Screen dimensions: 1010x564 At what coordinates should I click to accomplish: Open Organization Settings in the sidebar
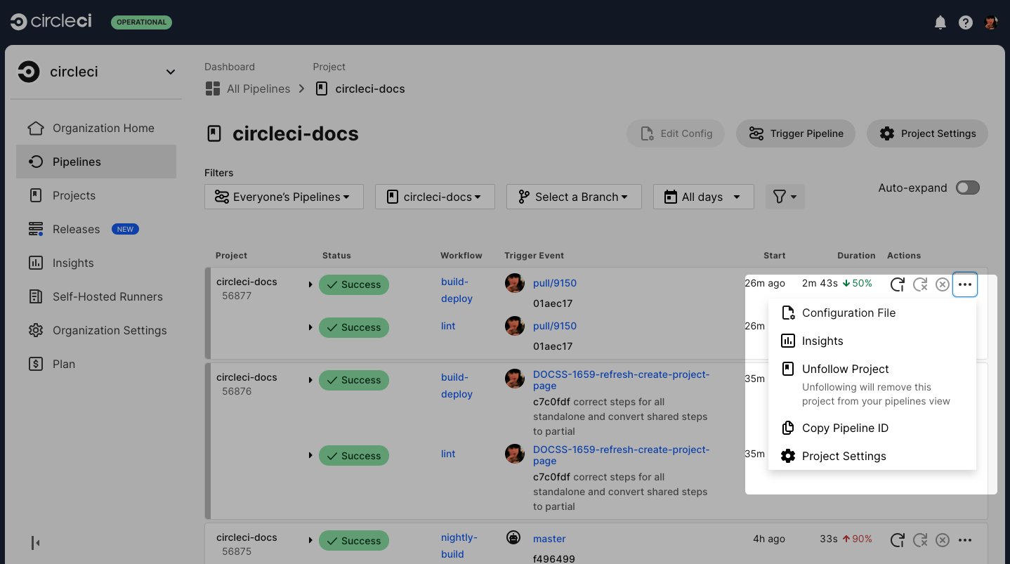coord(96,330)
